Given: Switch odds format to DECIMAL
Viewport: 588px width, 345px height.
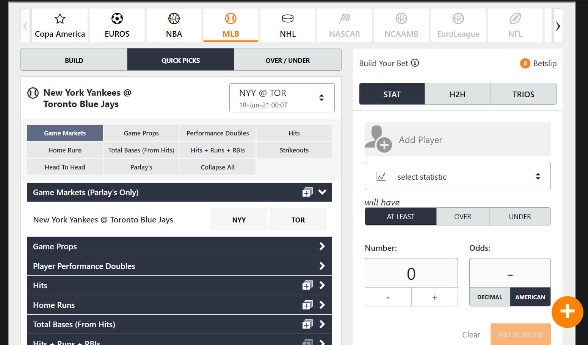Looking at the screenshot, I should pos(489,297).
